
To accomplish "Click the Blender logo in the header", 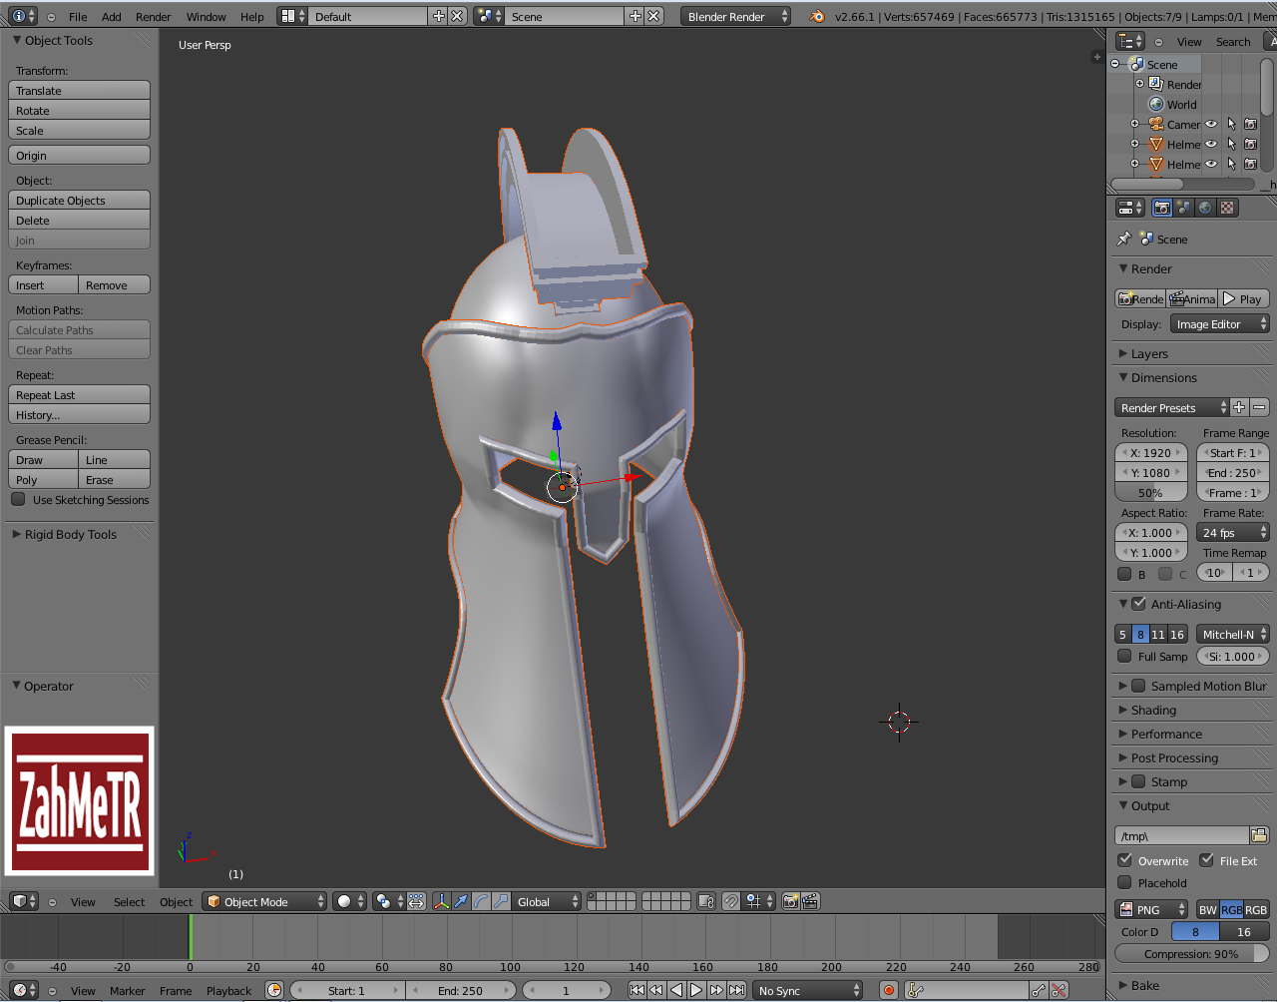I will (x=817, y=17).
